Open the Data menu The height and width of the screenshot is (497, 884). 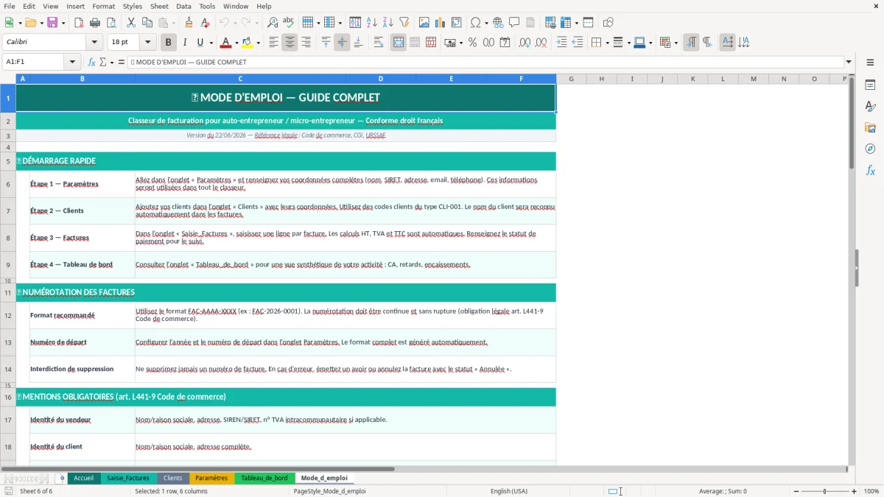click(183, 6)
